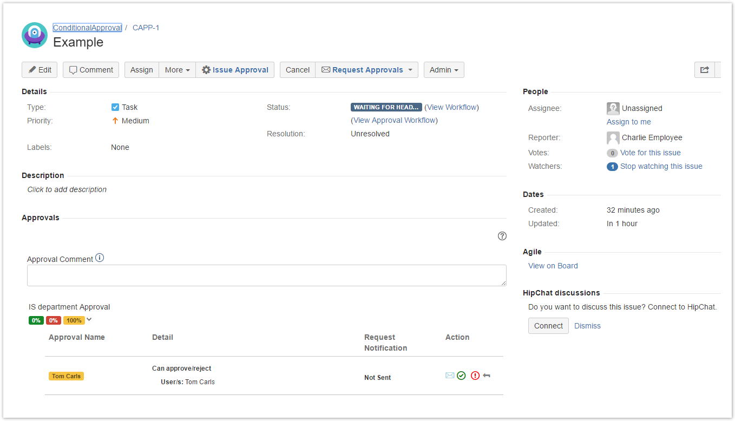Screen dimensions: 735x421
Task: Expand the Request Approvals dropdown arrow
Action: (410, 70)
